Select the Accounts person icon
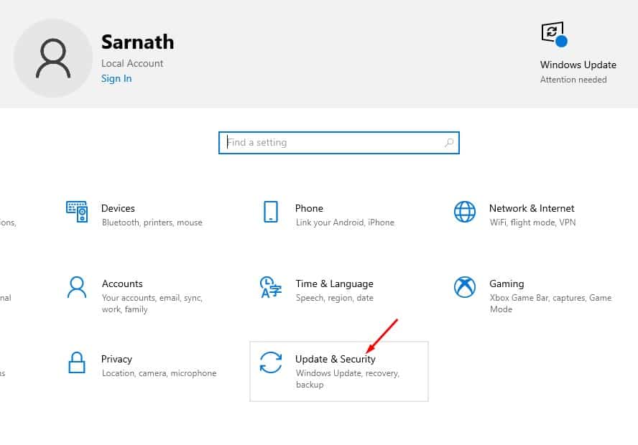The width and height of the screenshot is (638, 445). [77, 287]
